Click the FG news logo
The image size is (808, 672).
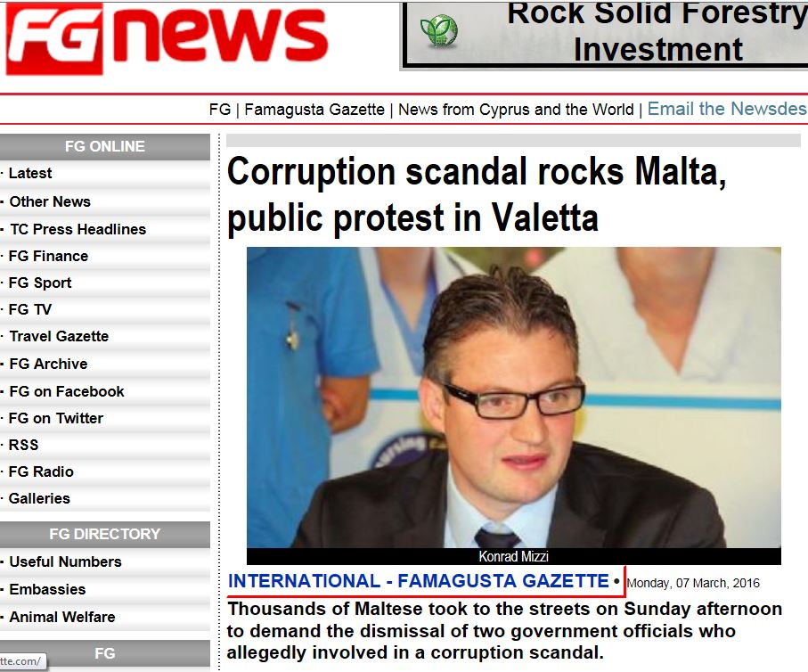click(167, 38)
